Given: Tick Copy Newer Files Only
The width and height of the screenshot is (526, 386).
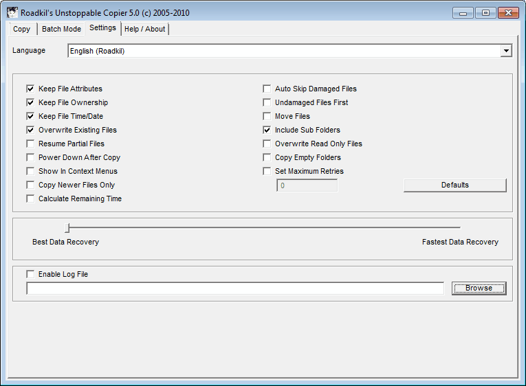Looking at the screenshot, I should click(30, 185).
